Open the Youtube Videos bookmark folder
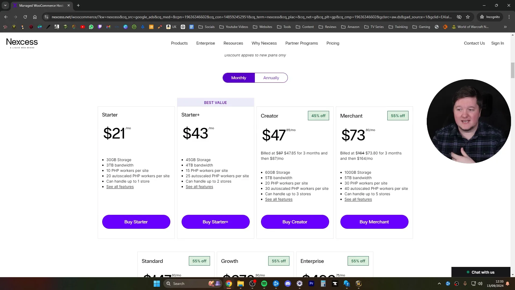Viewport: 515px width, 290px height. pyautogui.click(x=234, y=27)
